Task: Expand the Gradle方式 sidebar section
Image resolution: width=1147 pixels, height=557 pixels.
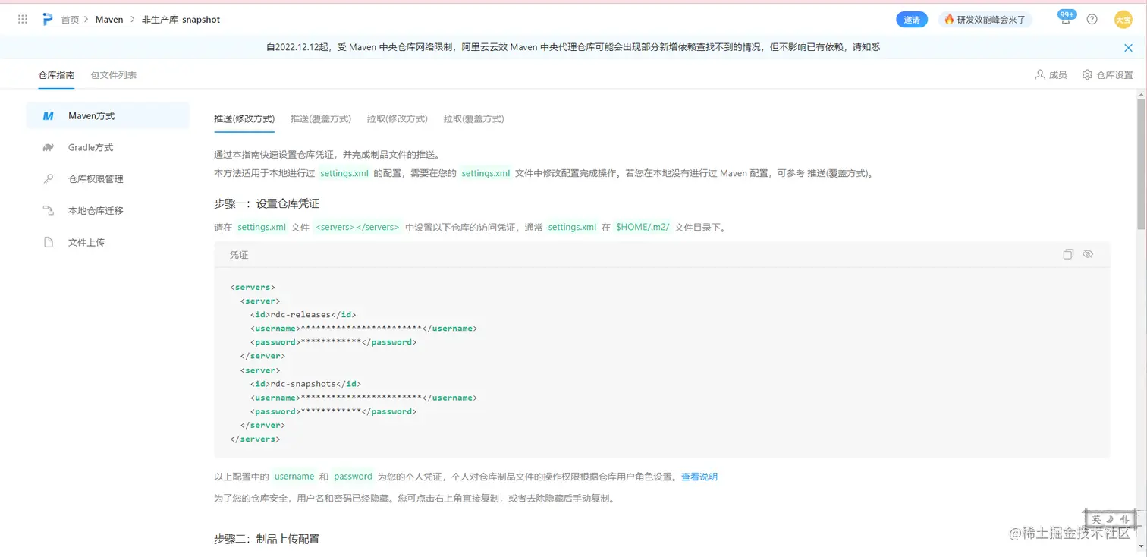Action: (x=90, y=147)
